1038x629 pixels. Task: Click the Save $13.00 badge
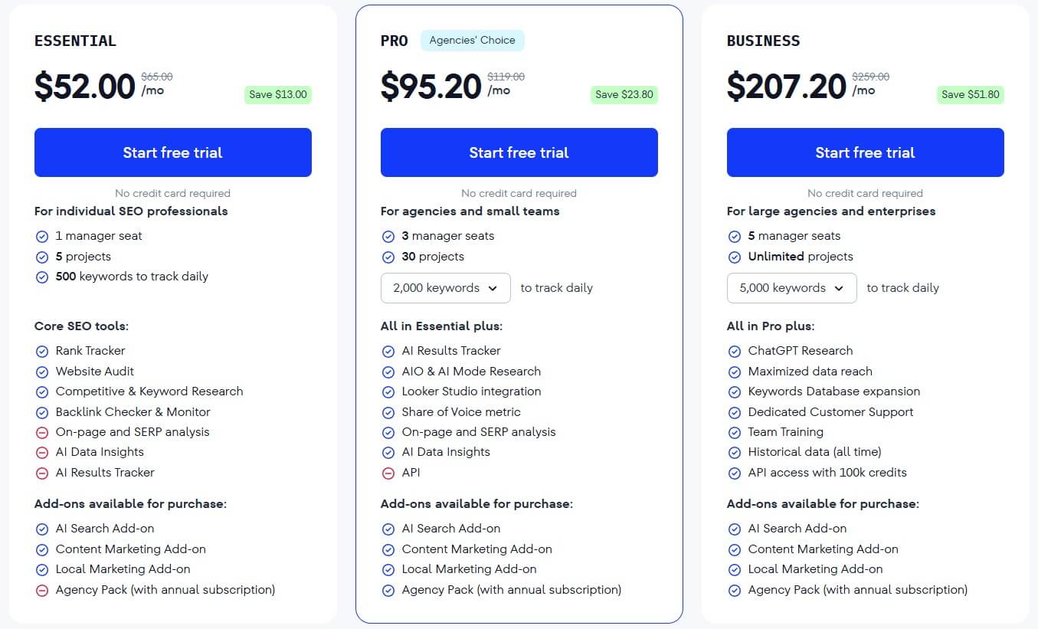(x=278, y=95)
